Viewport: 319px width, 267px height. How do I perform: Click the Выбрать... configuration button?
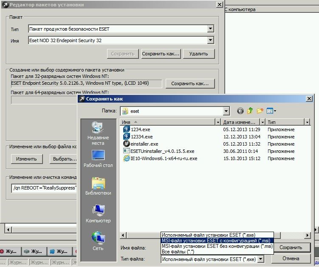click(x=63, y=159)
